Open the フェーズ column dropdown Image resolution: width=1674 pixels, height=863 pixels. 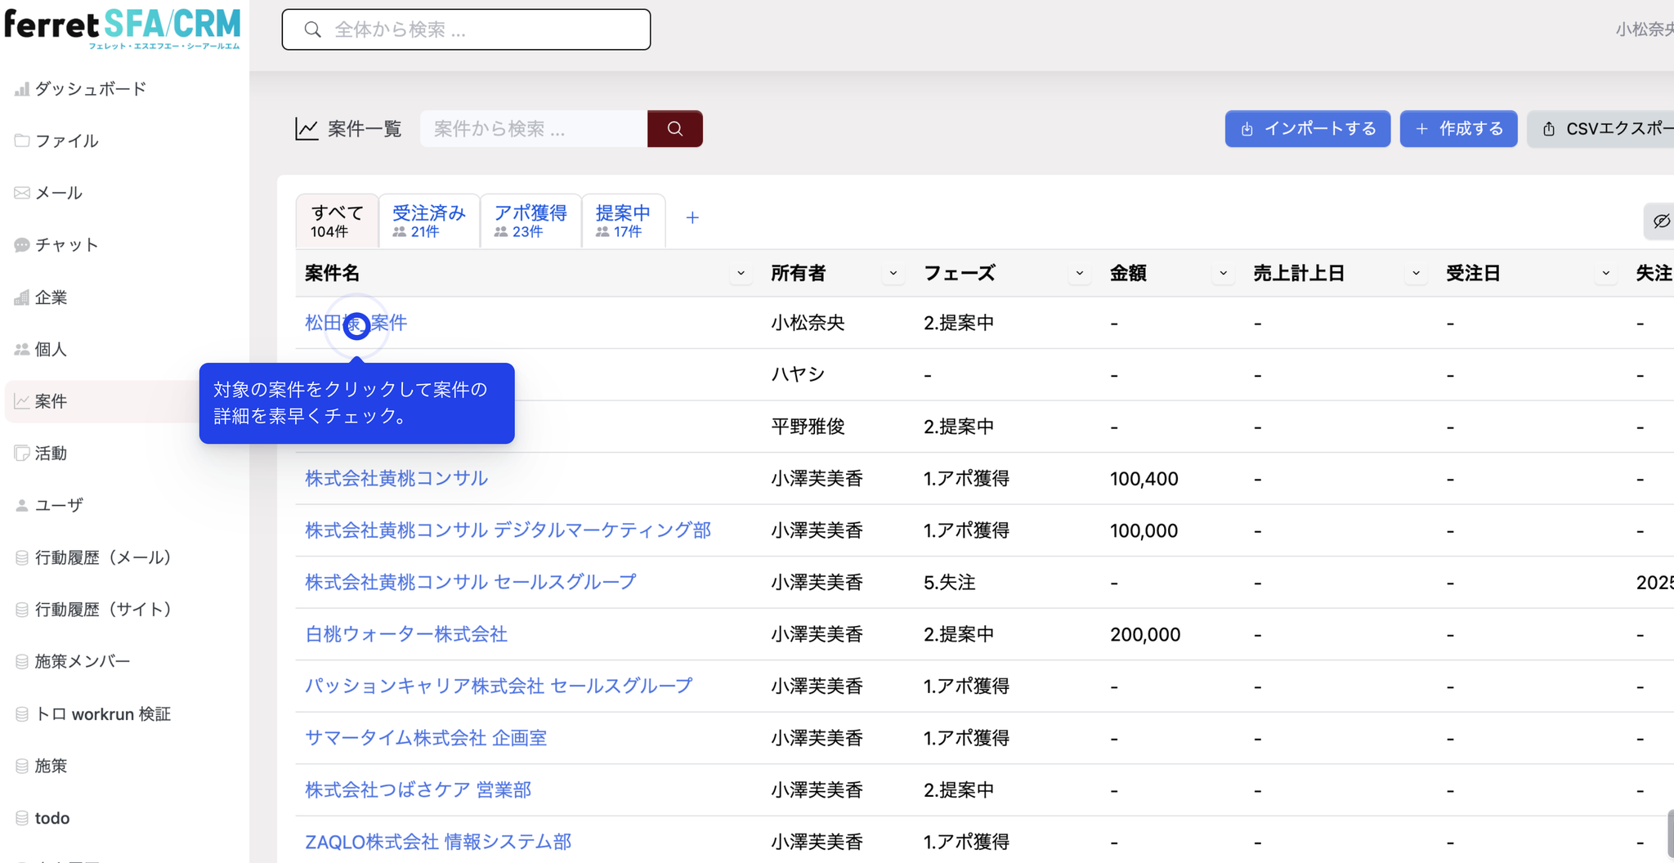(1079, 273)
